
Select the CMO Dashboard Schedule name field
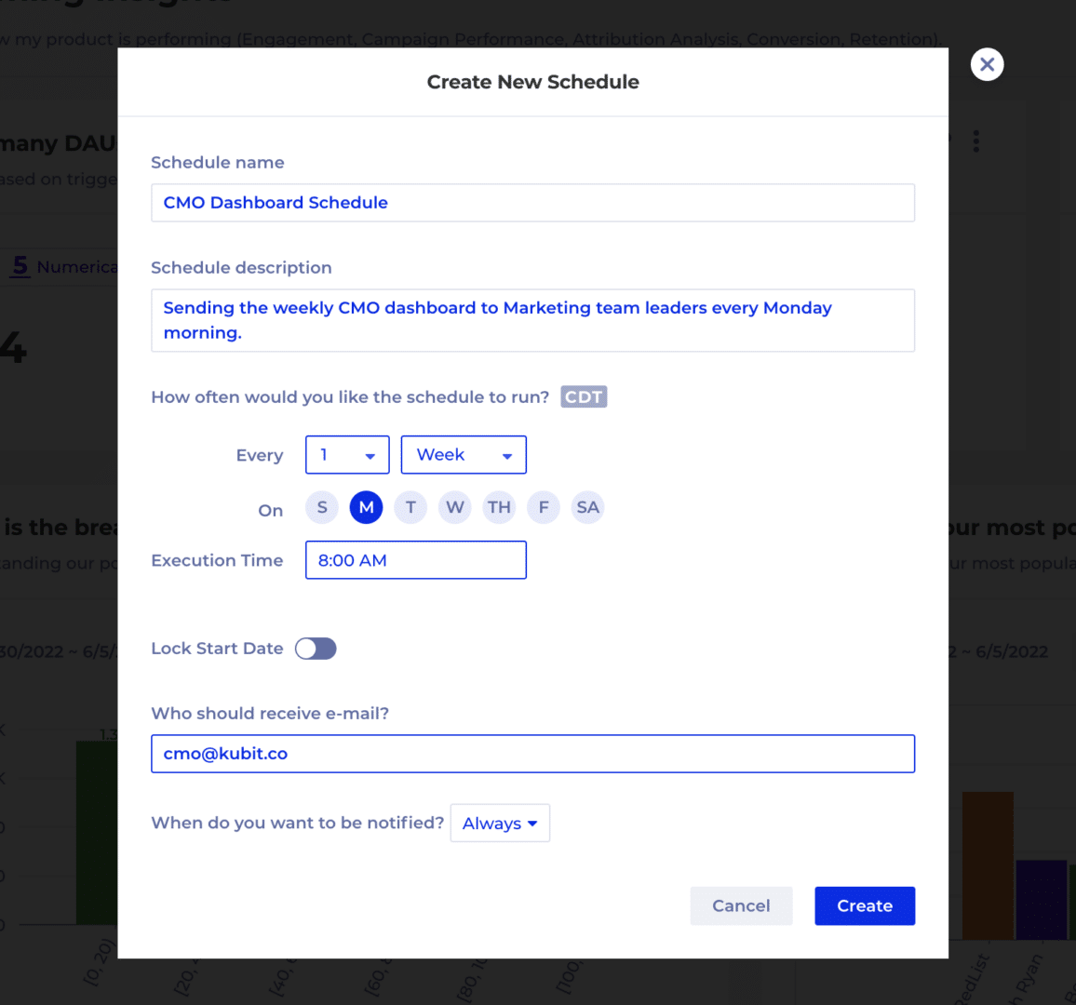(532, 202)
